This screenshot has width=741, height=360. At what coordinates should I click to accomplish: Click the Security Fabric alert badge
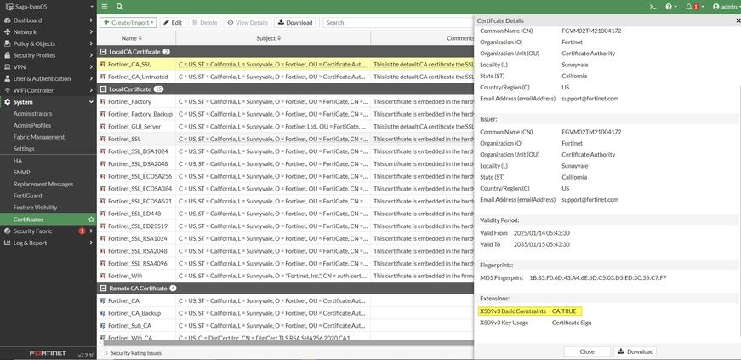(x=82, y=231)
